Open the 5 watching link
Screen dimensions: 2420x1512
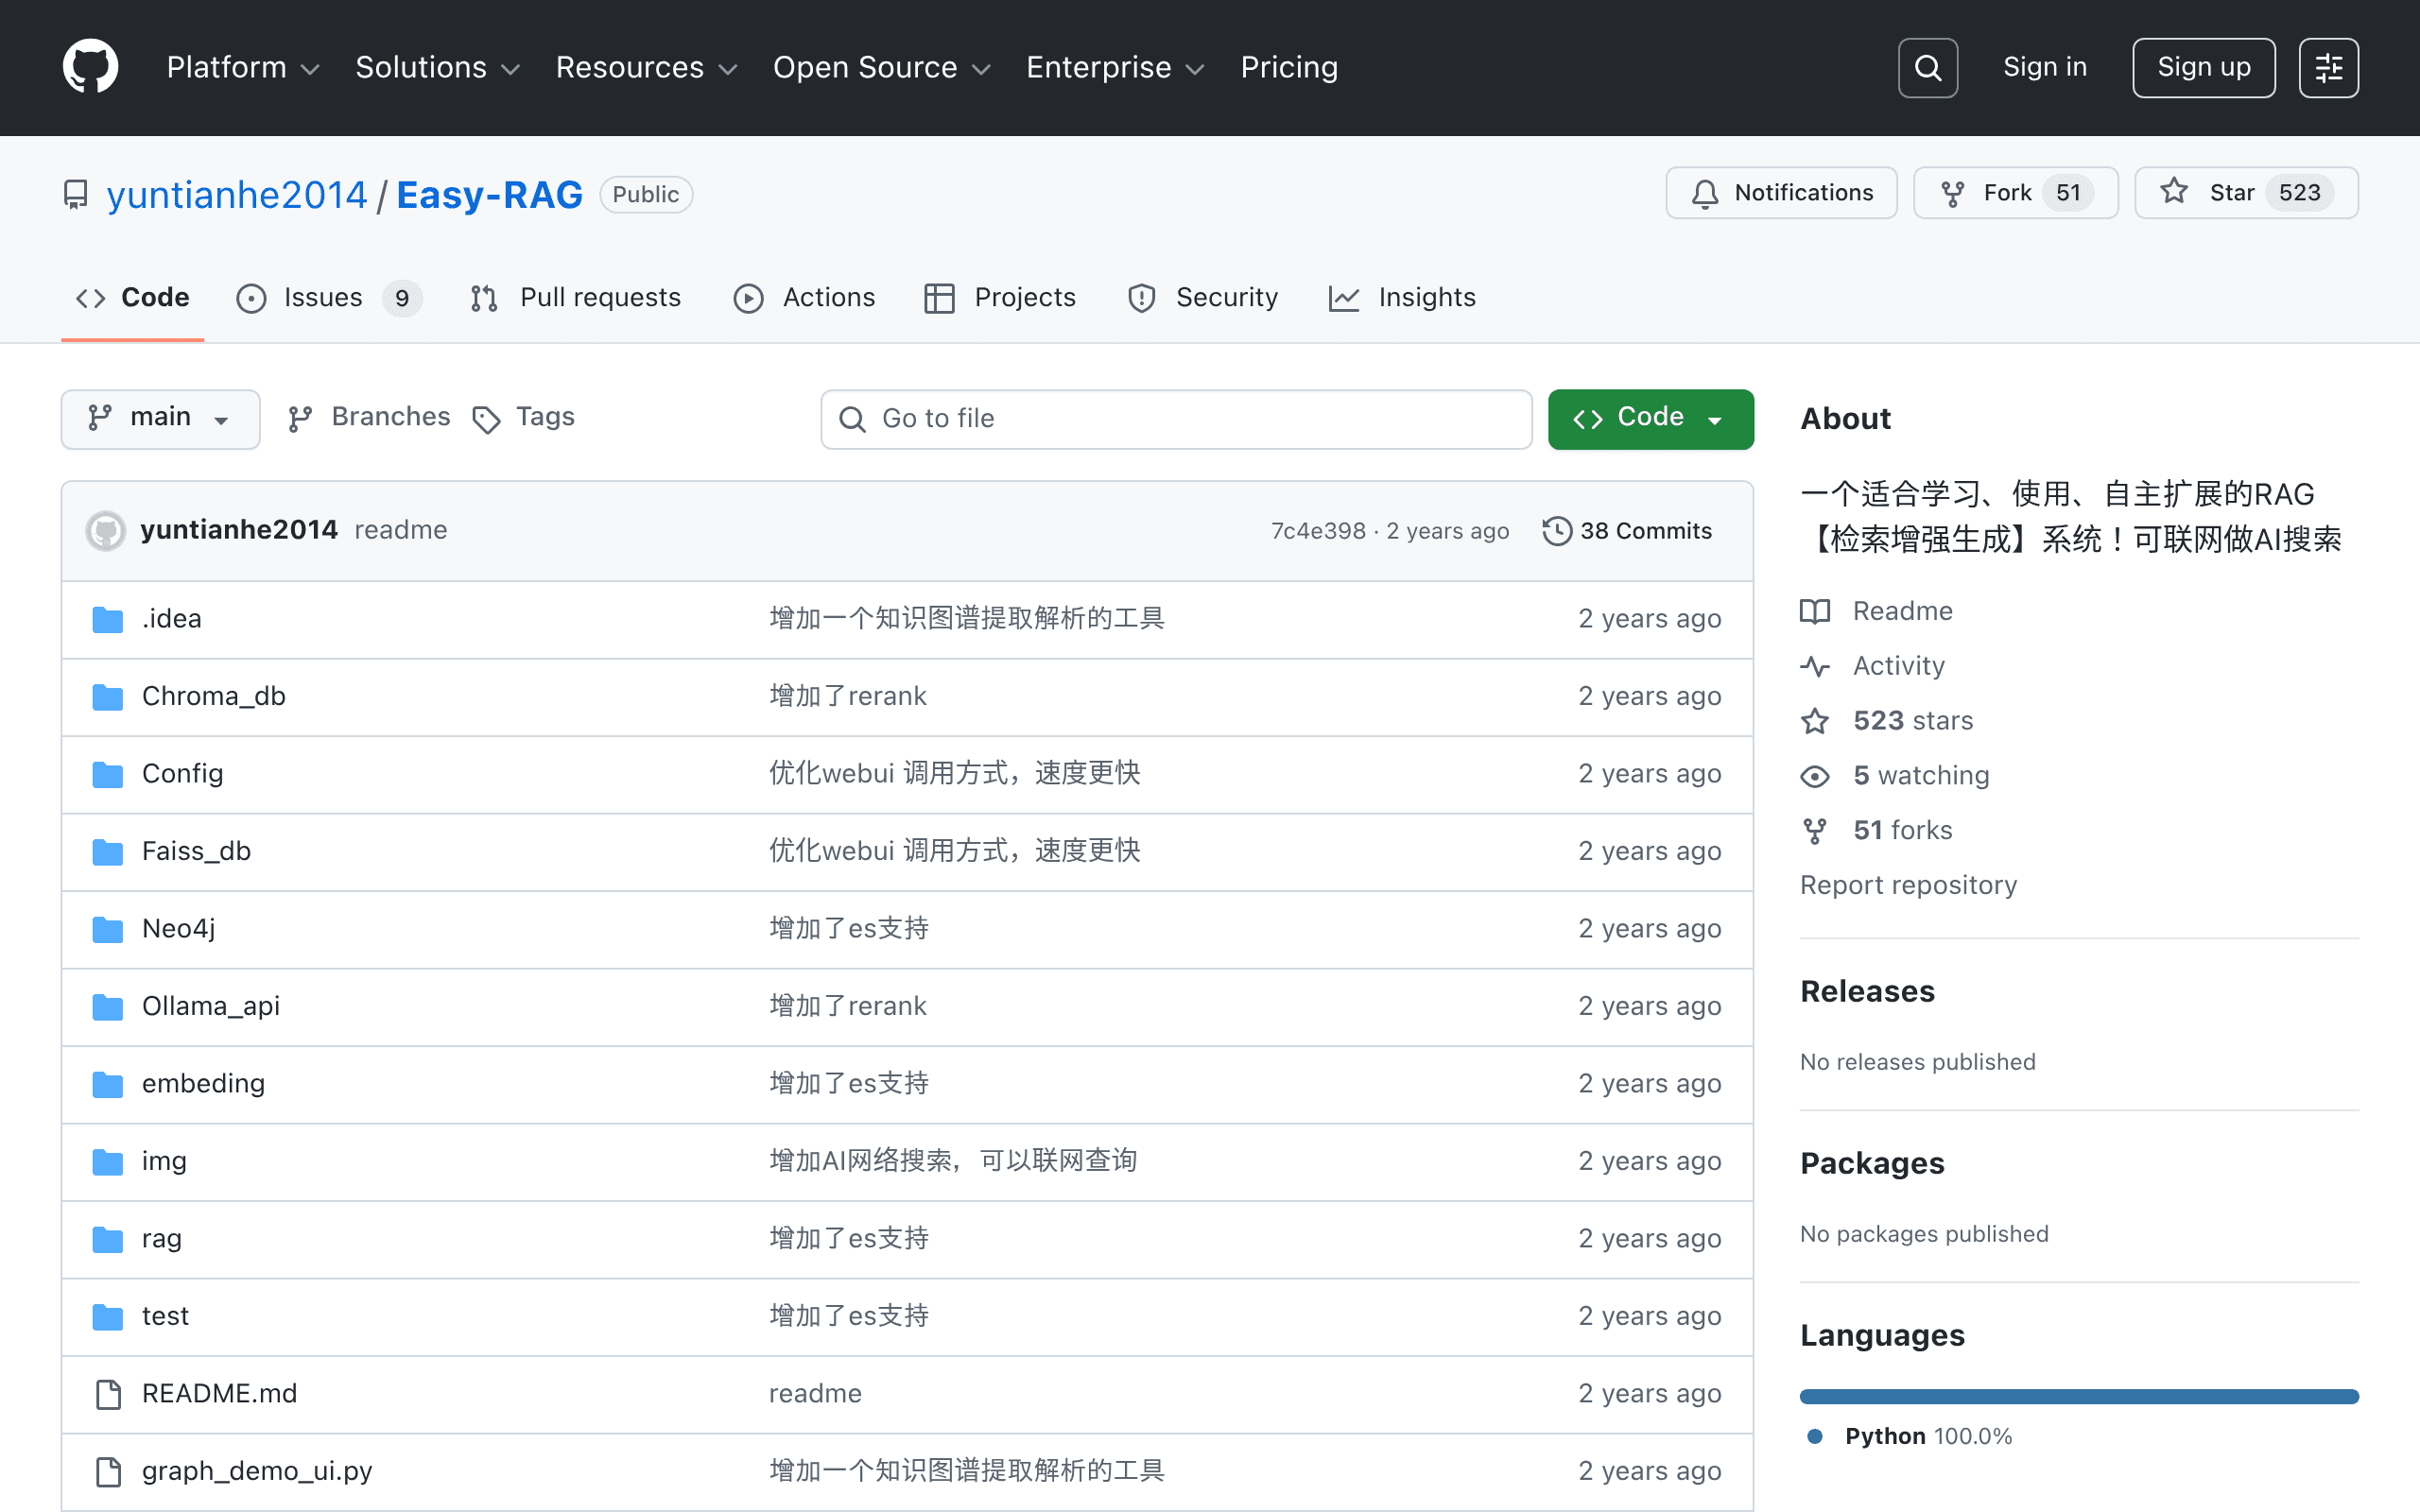[x=1921, y=775]
